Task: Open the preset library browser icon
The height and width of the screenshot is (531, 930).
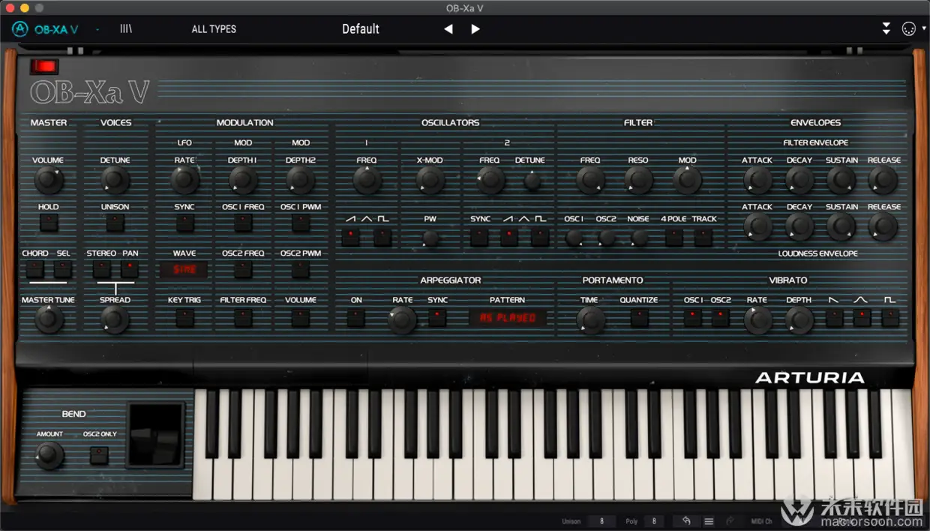Action: pyautogui.click(x=126, y=29)
